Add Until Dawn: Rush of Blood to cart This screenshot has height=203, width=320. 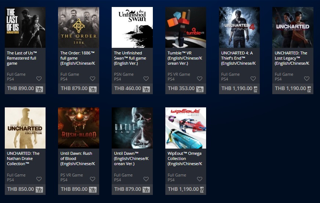coord(93,190)
